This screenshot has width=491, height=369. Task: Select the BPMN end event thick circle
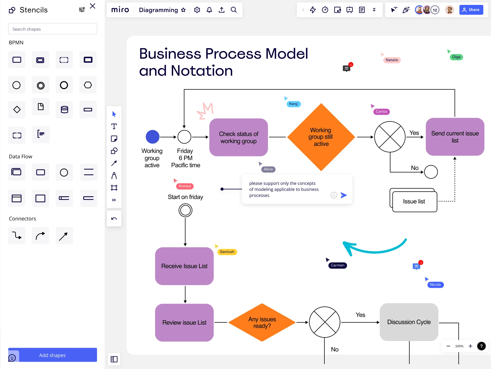64,85
